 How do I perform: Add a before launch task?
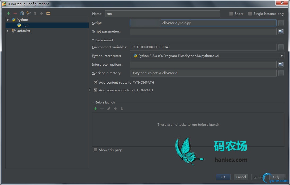point(95,109)
